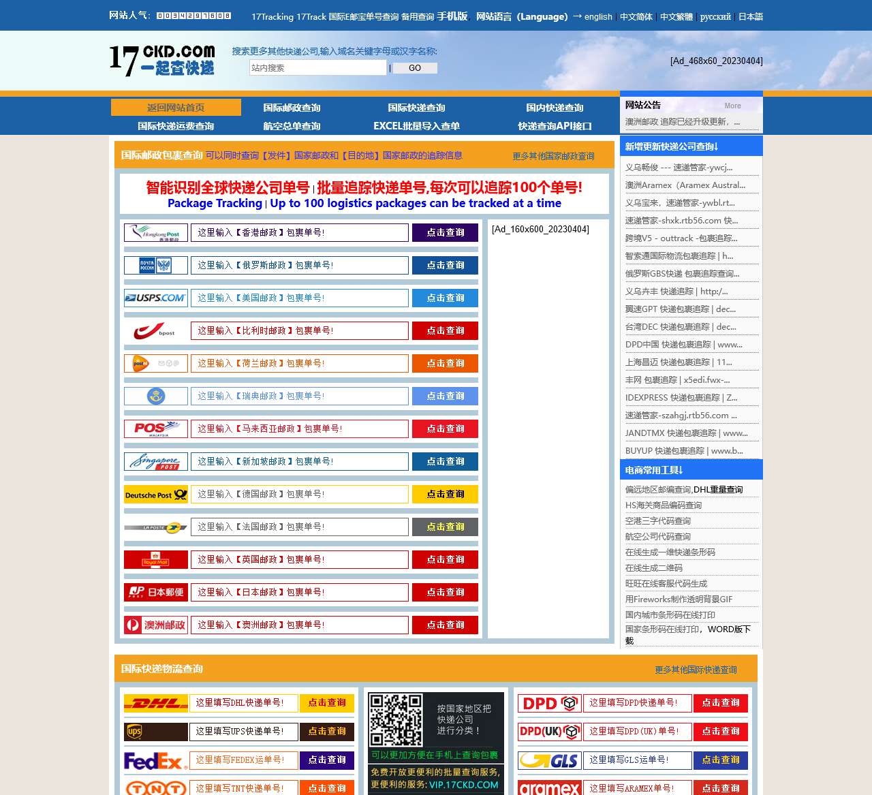
Task: Click 点击查询 button for 荷兰邮政
Action: point(445,364)
